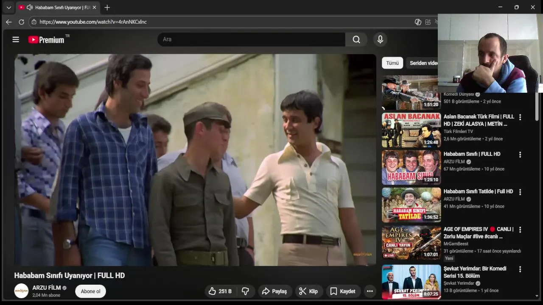The image size is (543, 305).
Task: Open the Hababam Sınıfı Tatilde | Full HD title
Action: tap(478, 191)
